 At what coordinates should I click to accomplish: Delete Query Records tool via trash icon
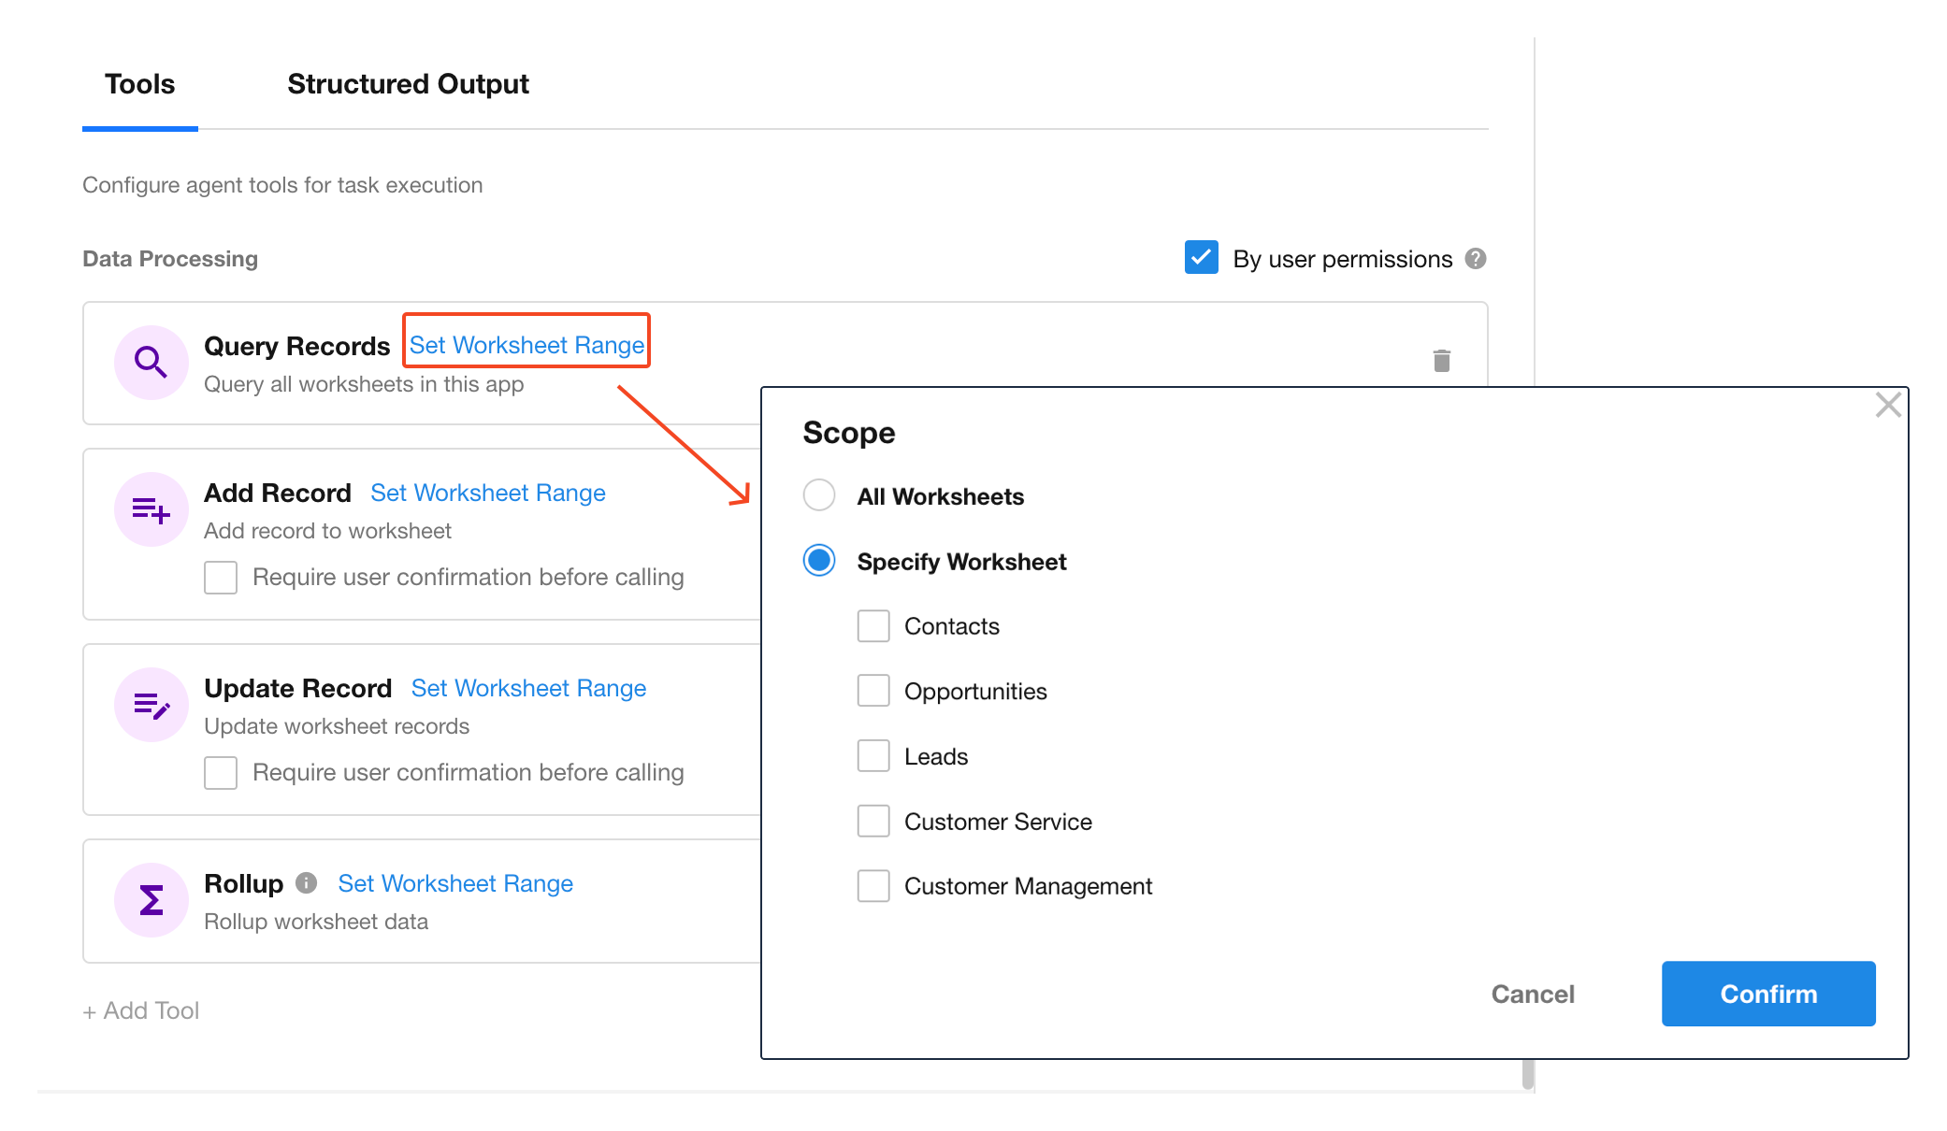[1441, 361]
